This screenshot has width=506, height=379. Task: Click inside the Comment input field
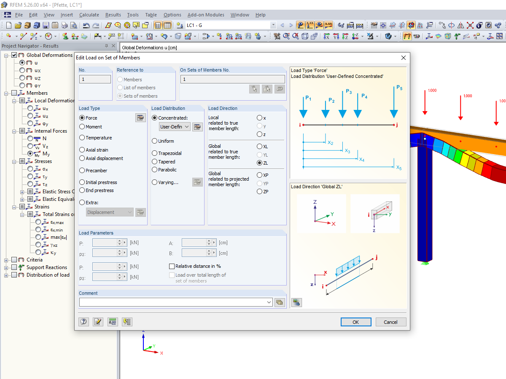coord(175,302)
